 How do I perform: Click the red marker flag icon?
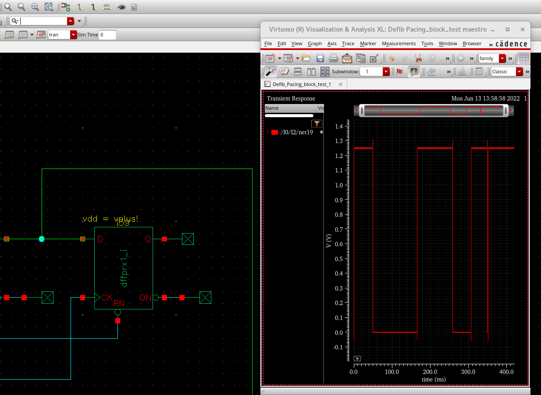point(399,72)
